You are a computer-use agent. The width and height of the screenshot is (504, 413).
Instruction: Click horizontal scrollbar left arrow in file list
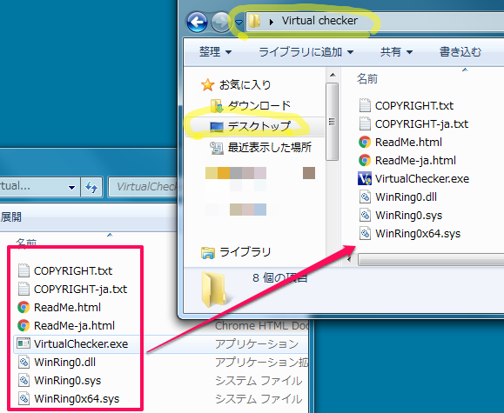349,259
